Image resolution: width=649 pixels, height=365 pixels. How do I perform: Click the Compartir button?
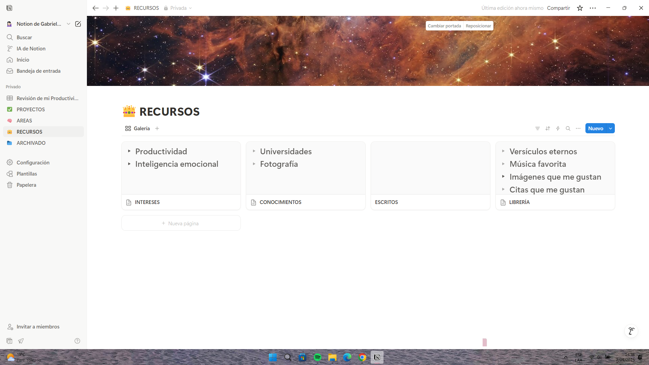[558, 8]
